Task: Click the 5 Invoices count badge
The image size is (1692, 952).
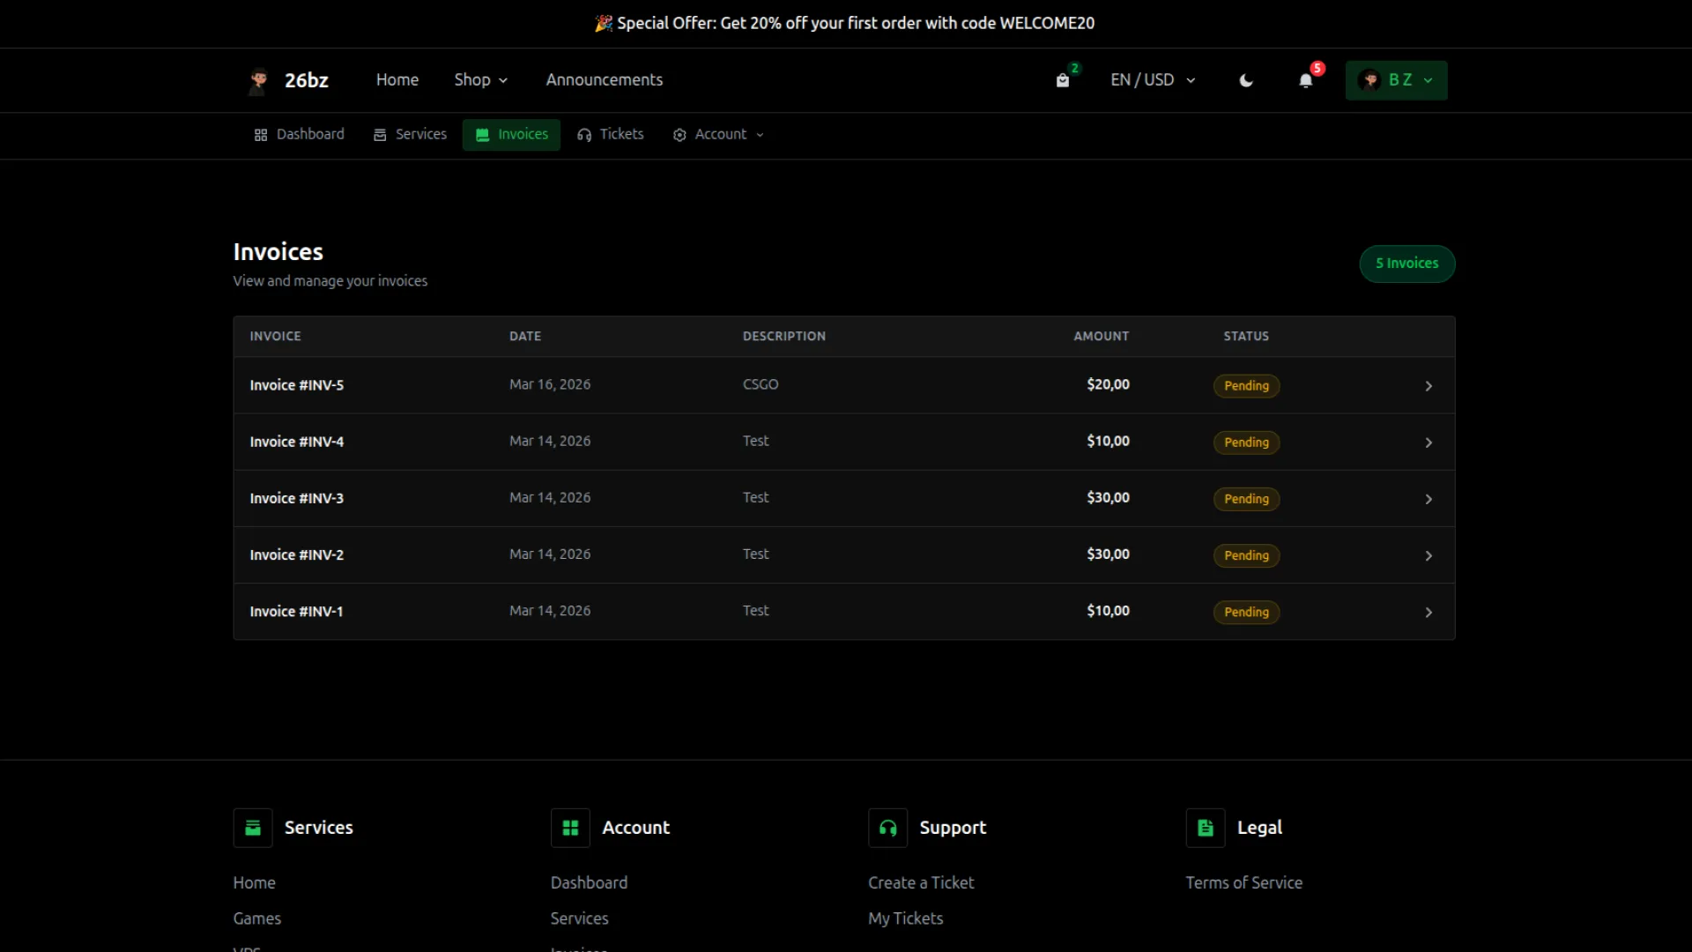Action: [x=1406, y=264]
